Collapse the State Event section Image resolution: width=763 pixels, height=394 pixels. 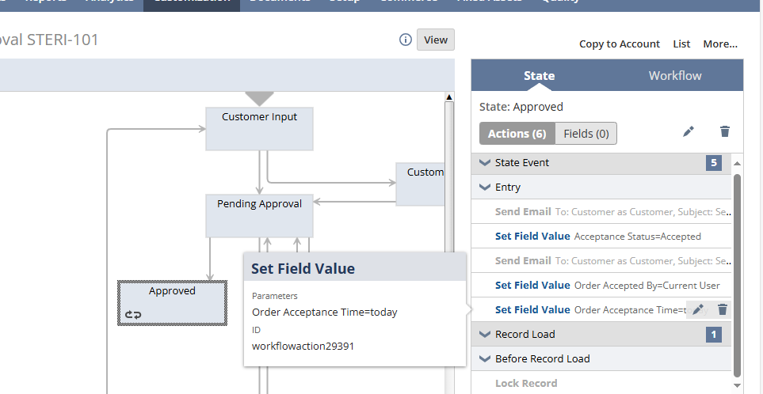(485, 163)
